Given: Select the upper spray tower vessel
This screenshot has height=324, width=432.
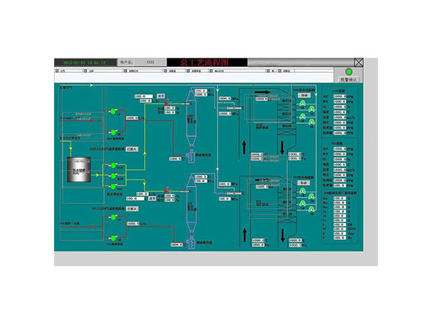Looking at the screenshot, I should pos(192,122).
